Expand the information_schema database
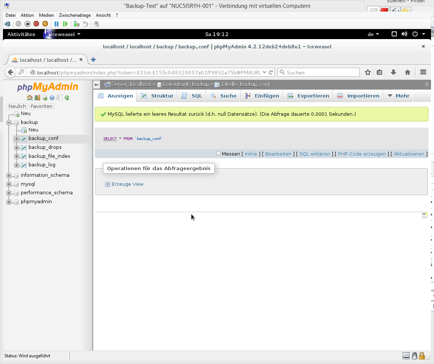Image resolution: width=434 pixels, height=364 pixels. click(x=9, y=175)
